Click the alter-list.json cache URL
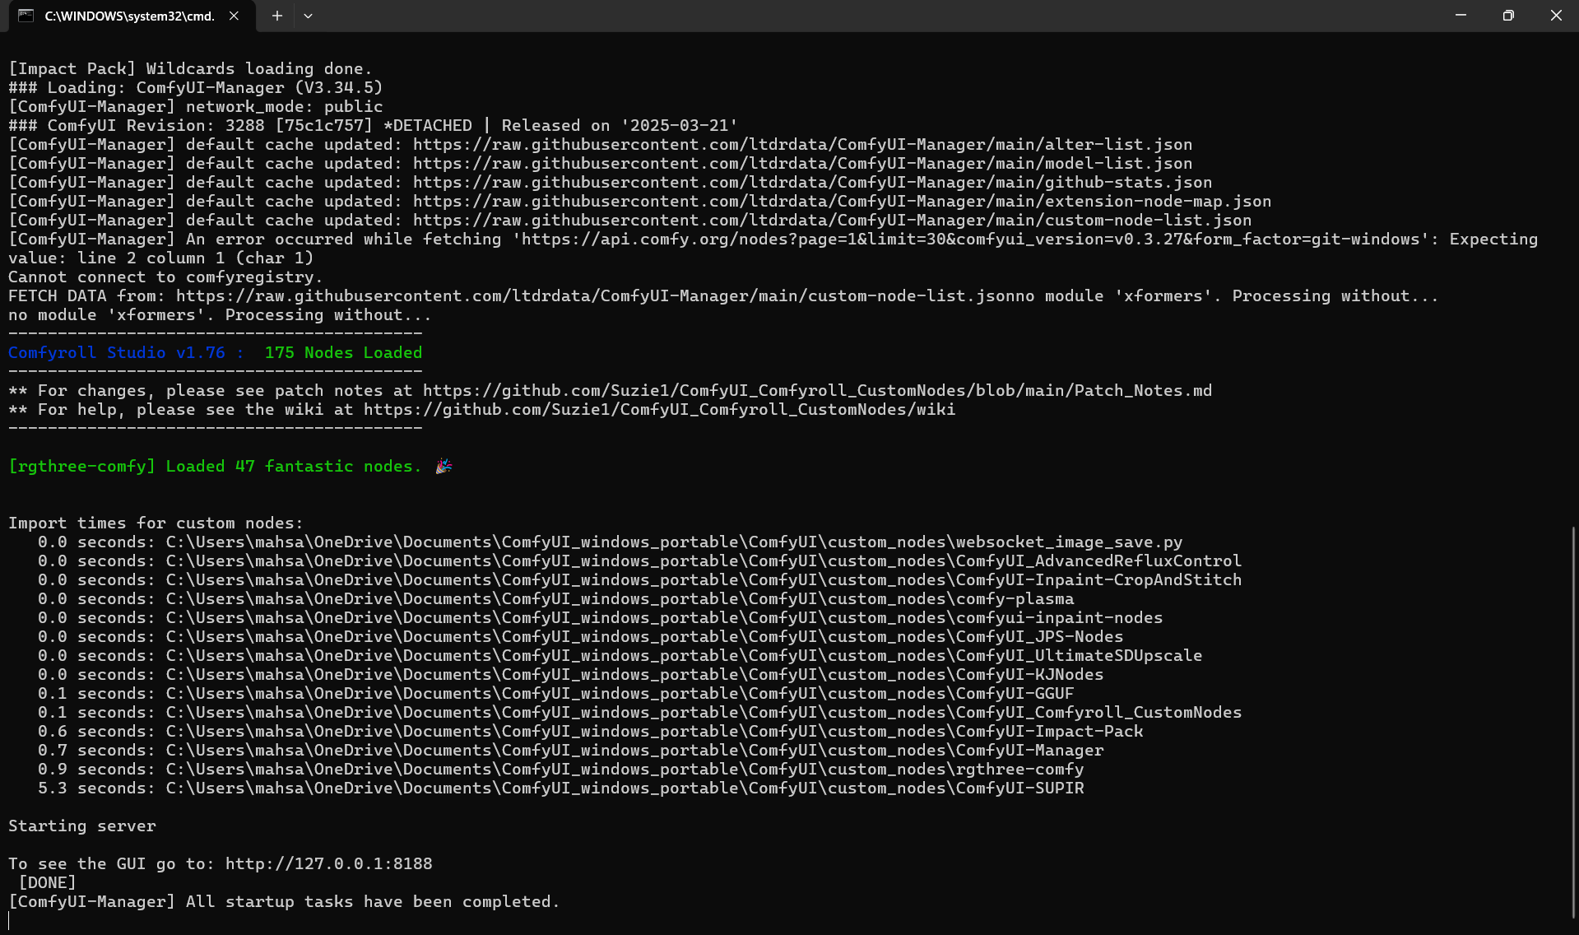Screen dimensions: 1579x935 tap(802, 144)
